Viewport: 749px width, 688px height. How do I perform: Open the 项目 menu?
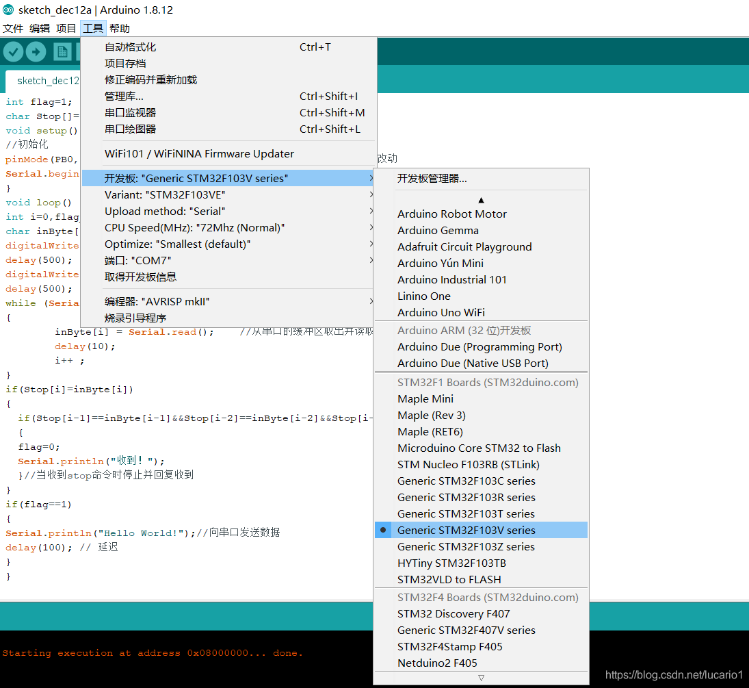coord(66,28)
